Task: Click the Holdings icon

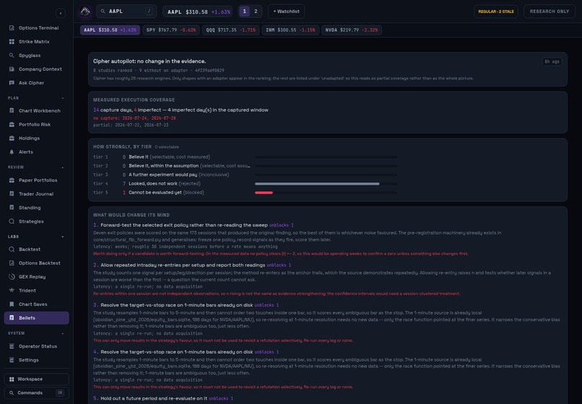Action: point(12,138)
